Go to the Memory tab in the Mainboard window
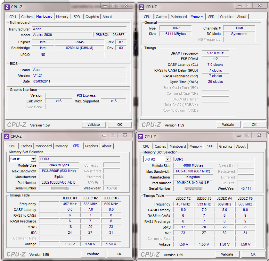Viewport: 269px width, 261px height. pos(62,17)
